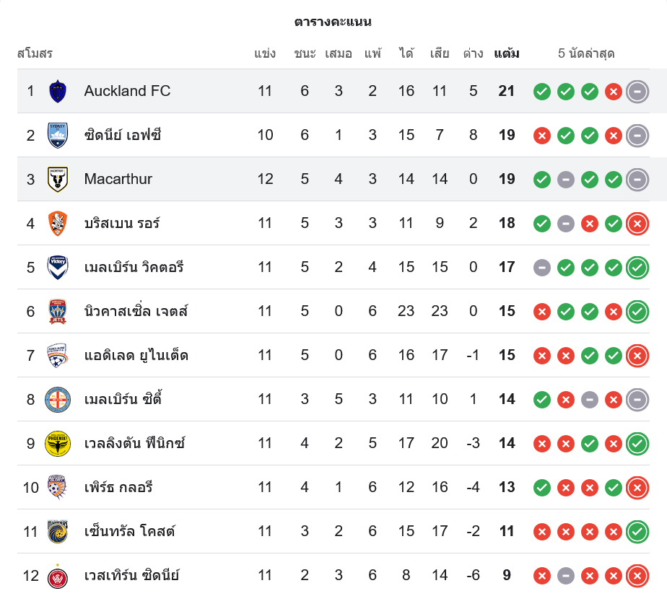Click the Brisbane Roar orange crest
The height and width of the screenshot is (609, 667).
coord(58,223)
